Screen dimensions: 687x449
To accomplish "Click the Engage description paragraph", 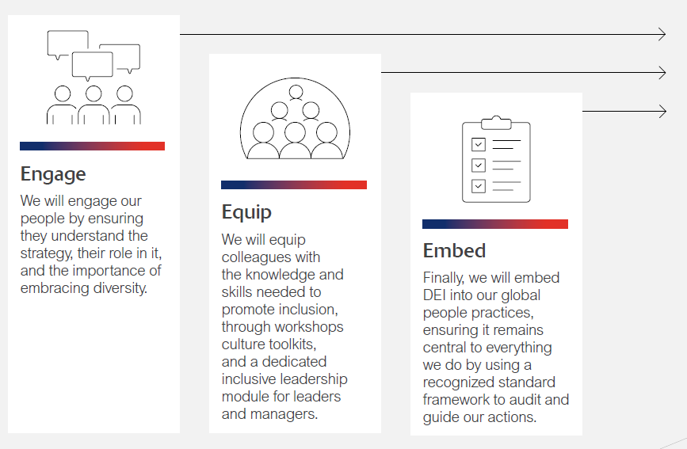I will (x=90, y=244).
